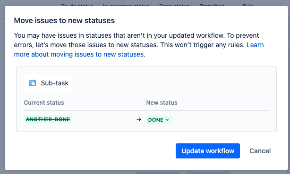Select the Transition toolbar item
The image size is (290, 174).
(x=212, y=5)
